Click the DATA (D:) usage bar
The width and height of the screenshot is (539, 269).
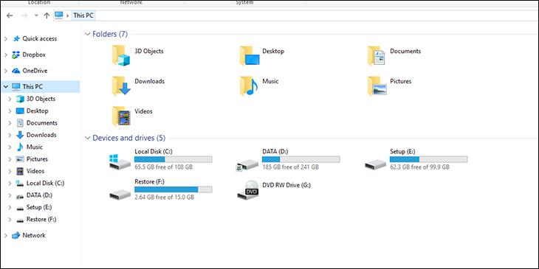coord(301,159)
